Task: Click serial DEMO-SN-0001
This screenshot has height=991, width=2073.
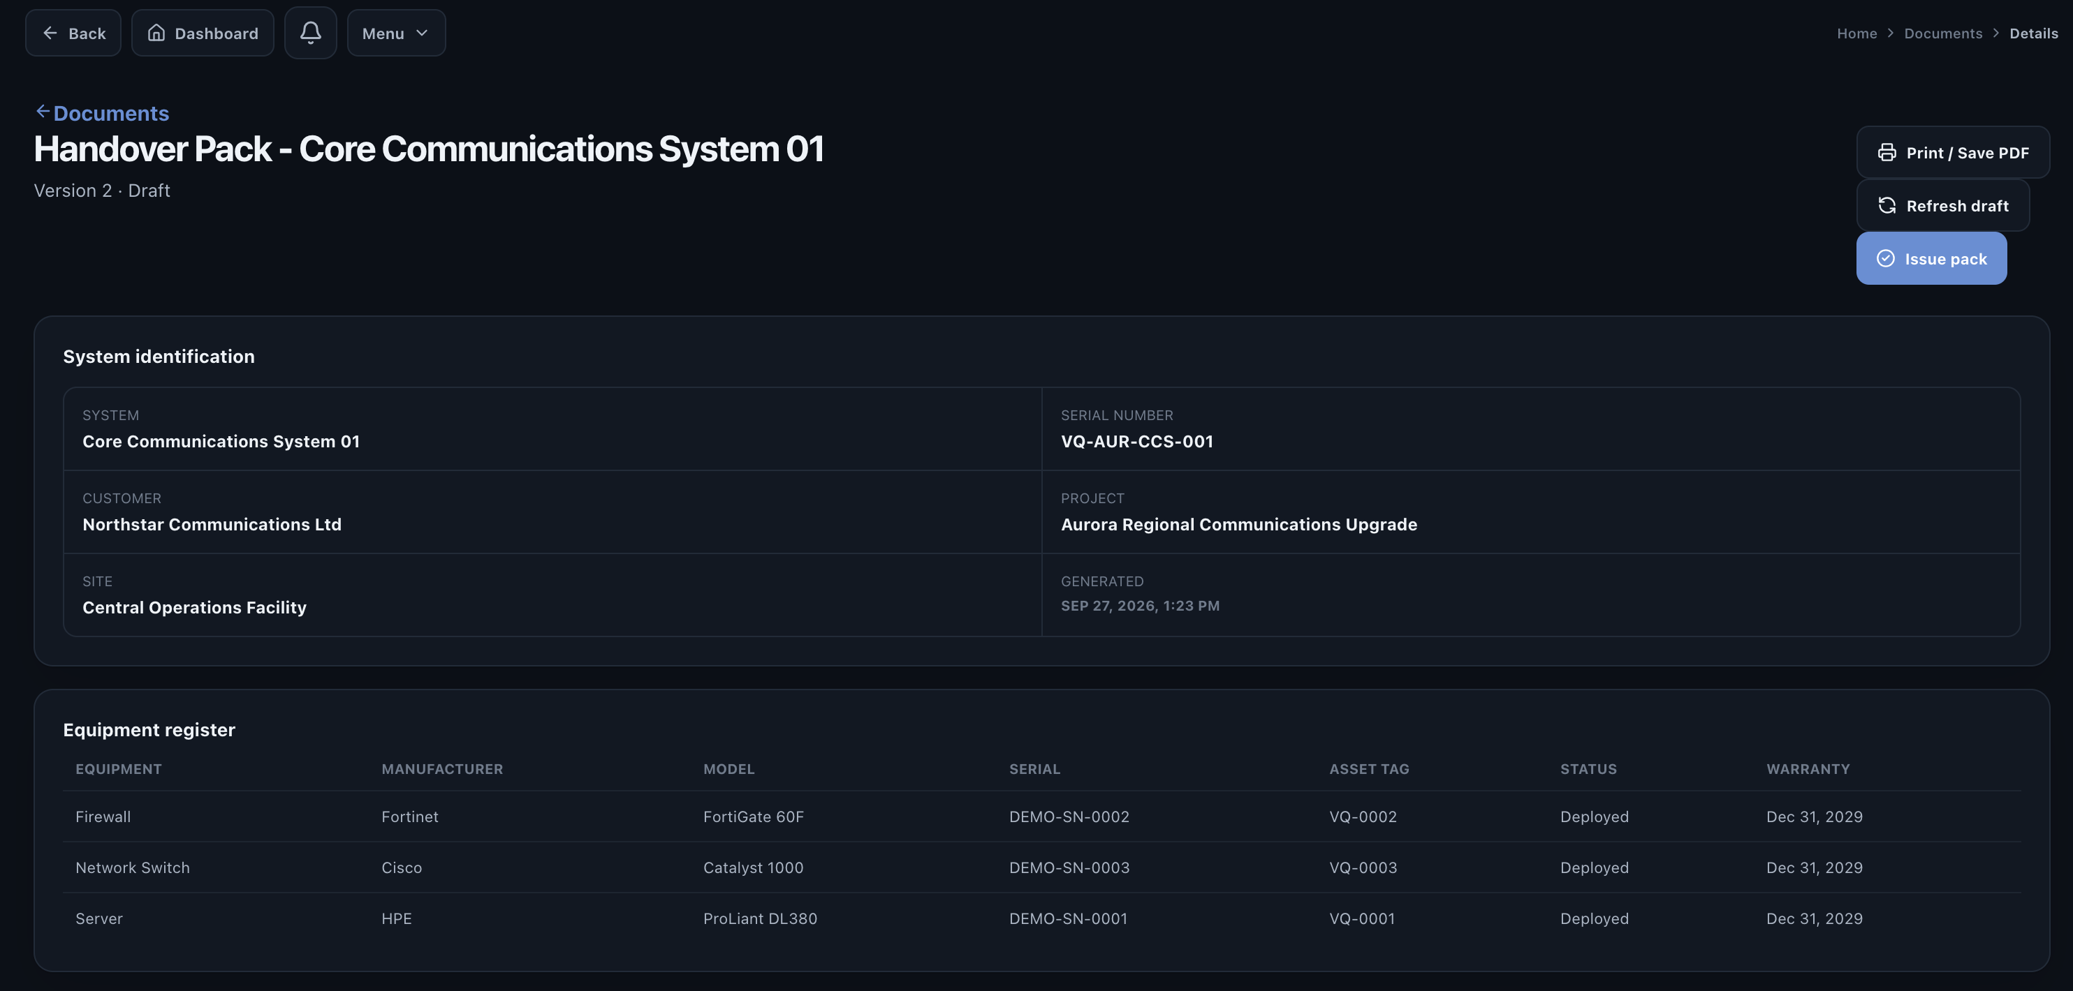Action: (1068, 918)
